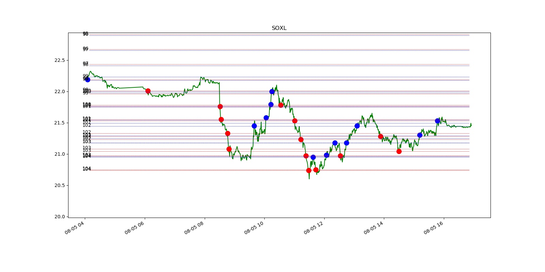Click the blue marker at the 22.0 peak after 10:00
The image size is (545, 272).
click(272, 91)
